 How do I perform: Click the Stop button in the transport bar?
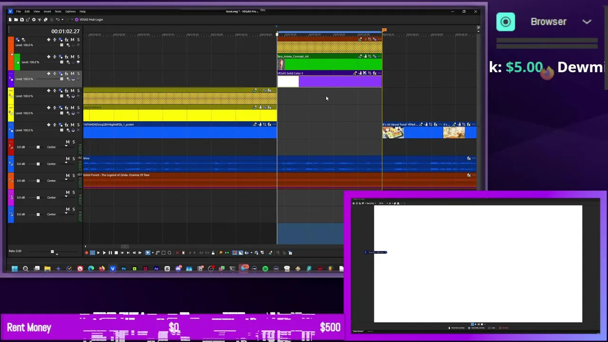[116, 253]
